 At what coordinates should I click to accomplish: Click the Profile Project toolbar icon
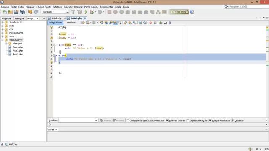[100, 12]
